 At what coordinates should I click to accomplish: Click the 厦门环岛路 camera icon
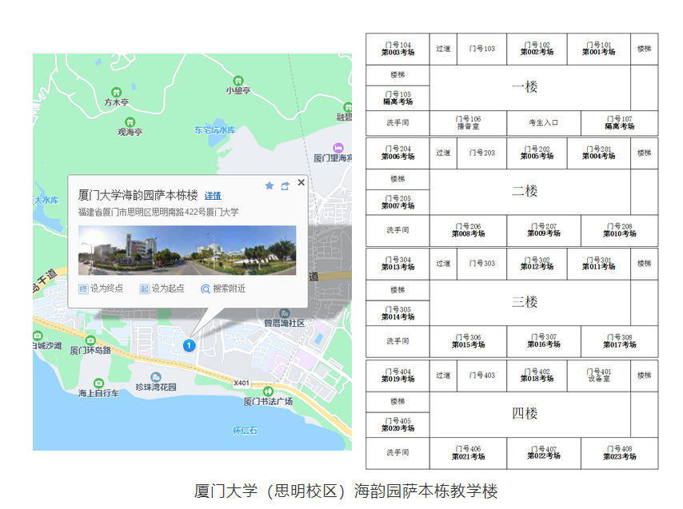coord(90,340)
